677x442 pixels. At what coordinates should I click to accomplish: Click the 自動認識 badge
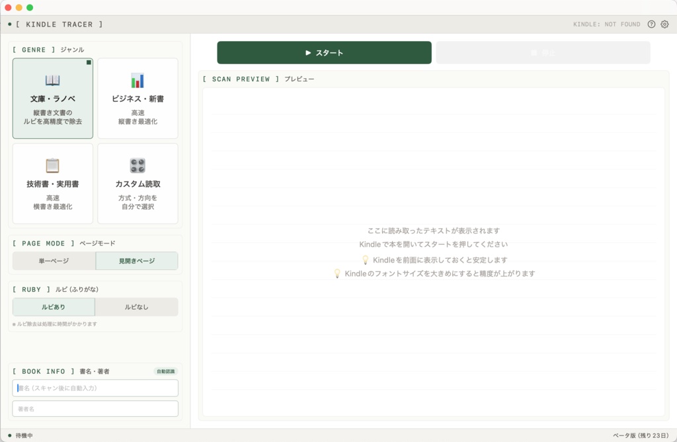tap(166, 371)
